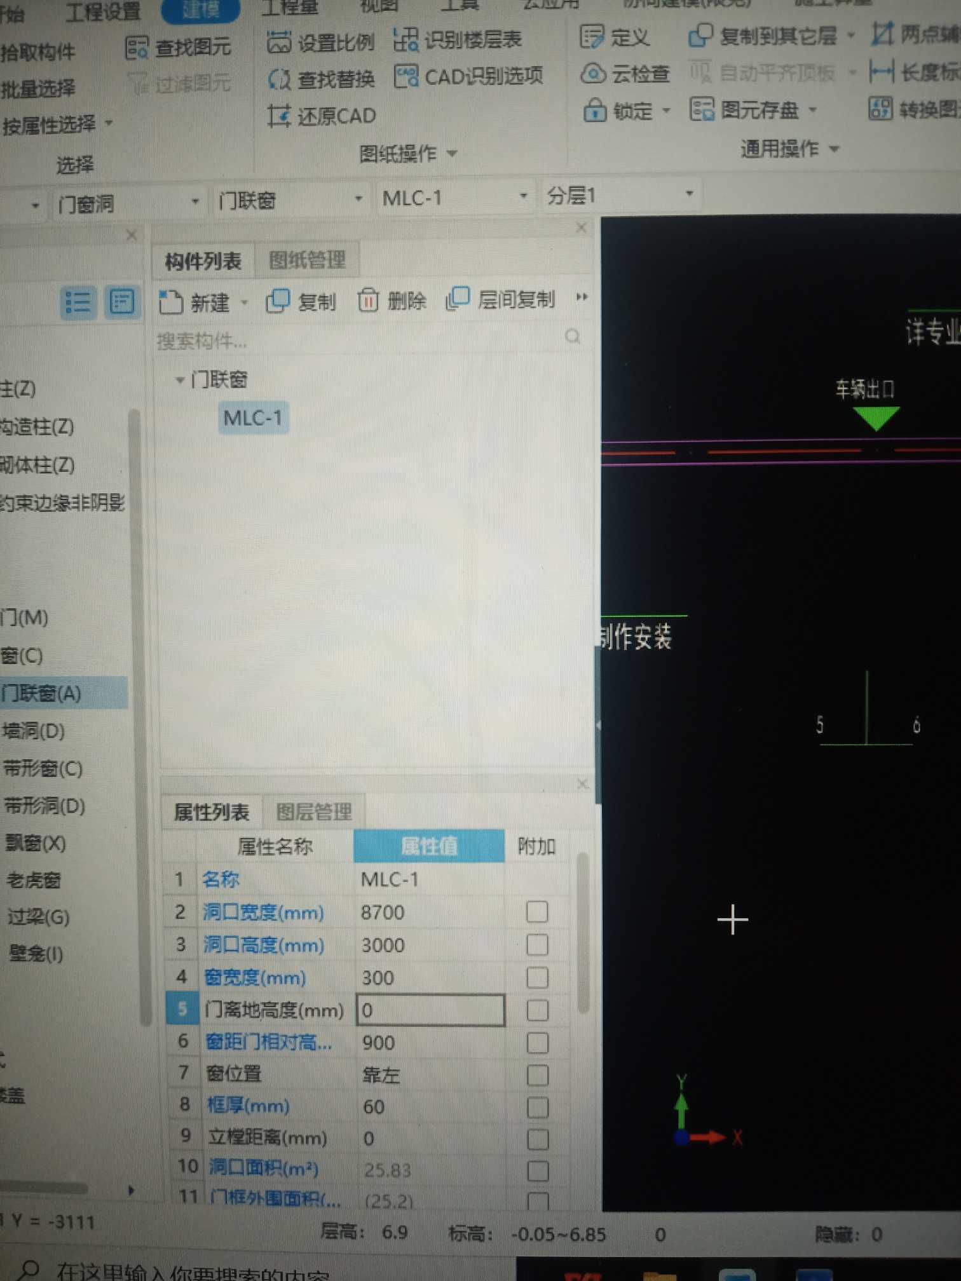Screen dimensions: 961x1281
Task: Click the Save Elements (图元存盘) icon
Action: pos(702,109)
